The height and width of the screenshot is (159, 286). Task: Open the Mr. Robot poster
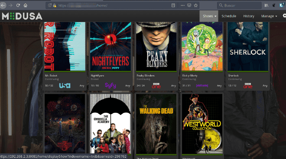(65, 46)
